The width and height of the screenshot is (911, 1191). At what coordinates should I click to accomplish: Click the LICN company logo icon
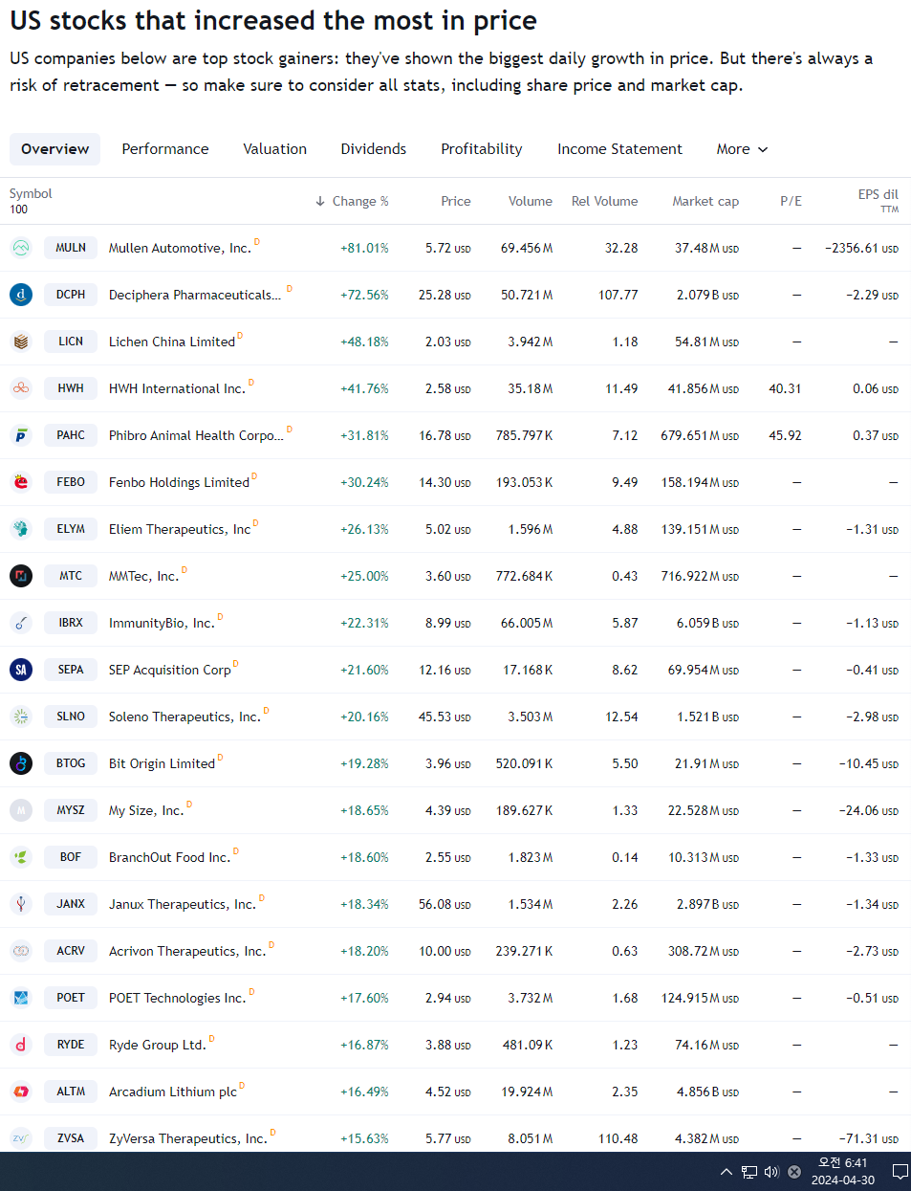21,342
